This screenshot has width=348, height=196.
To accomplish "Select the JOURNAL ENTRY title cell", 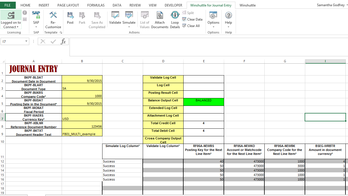I will [x=34, y=69].
